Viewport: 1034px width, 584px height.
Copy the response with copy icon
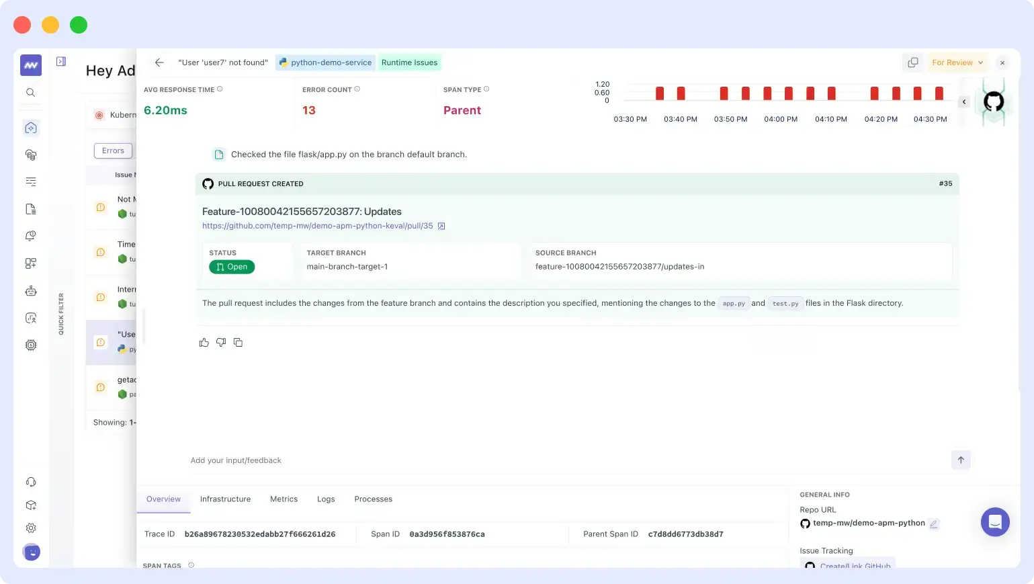[x=238, y=343]
